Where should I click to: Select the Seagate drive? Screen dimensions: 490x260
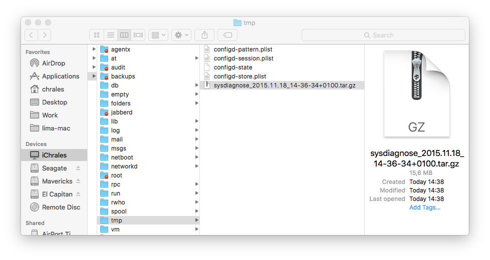(x=55, y=168)
